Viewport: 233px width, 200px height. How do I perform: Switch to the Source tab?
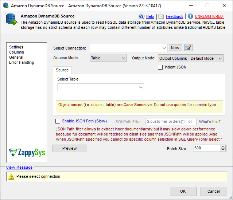coord(62,70)
